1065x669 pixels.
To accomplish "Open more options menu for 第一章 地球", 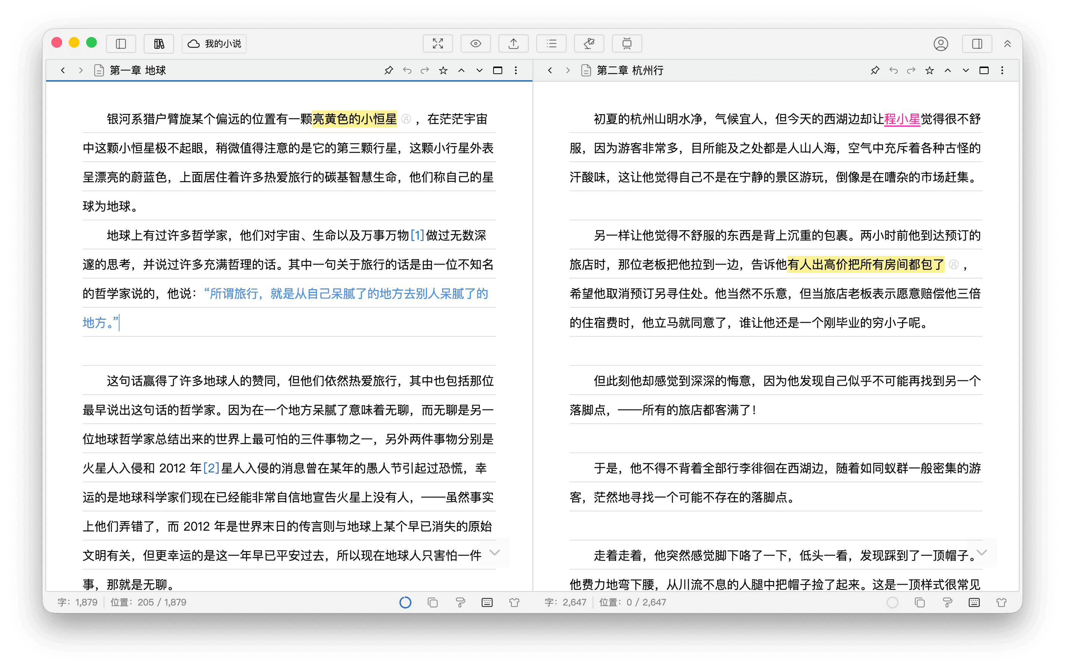I will click(516, 70).
